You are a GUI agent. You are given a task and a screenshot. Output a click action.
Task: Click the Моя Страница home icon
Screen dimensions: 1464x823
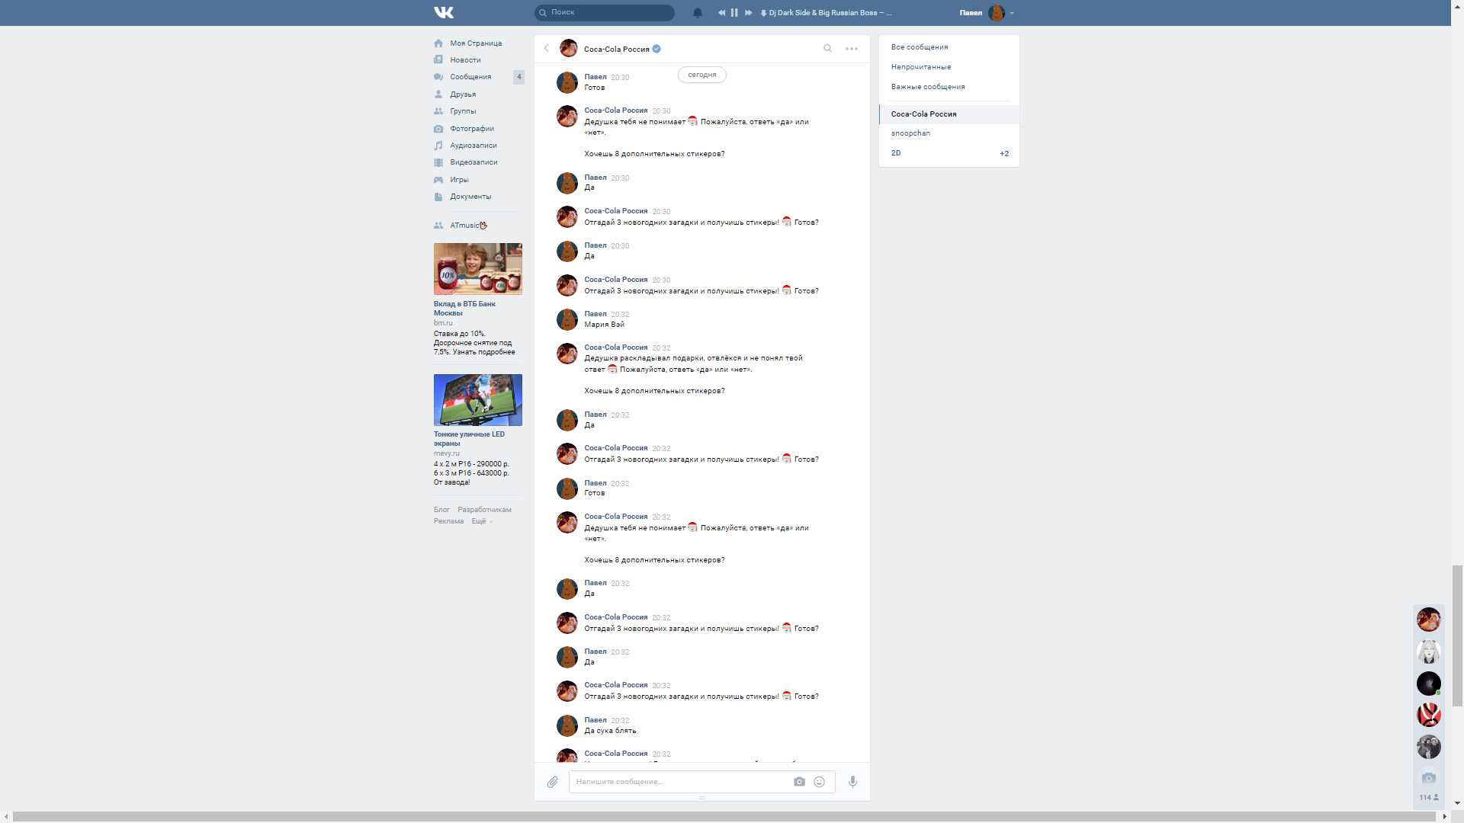pyautogui.click(x=438, y=43)
